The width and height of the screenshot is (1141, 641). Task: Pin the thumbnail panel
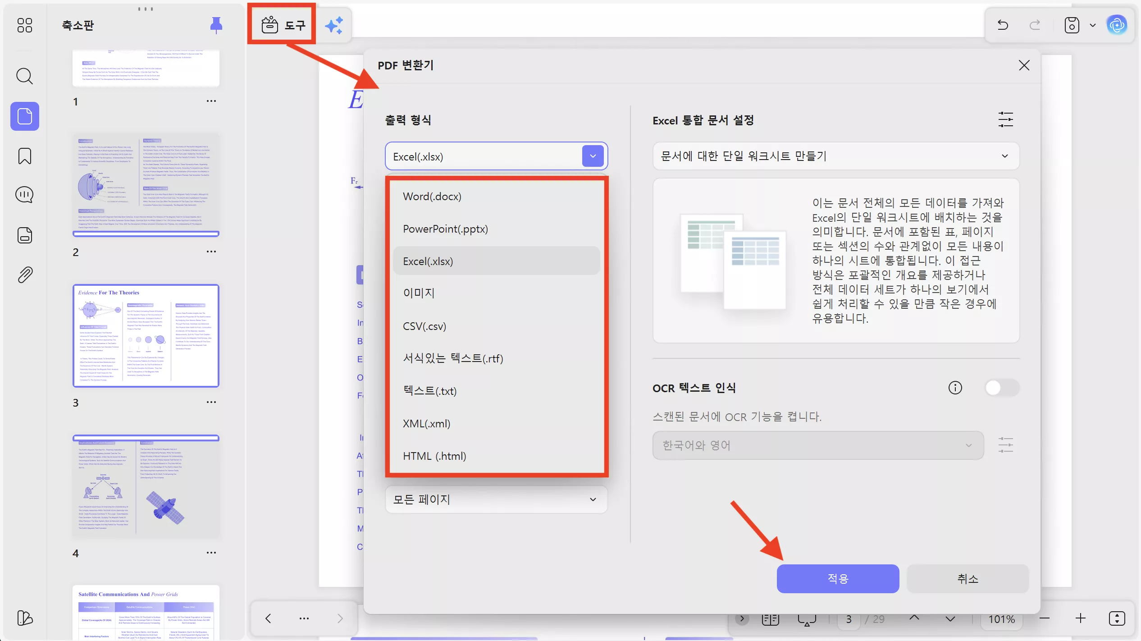(x=216, y=25)
